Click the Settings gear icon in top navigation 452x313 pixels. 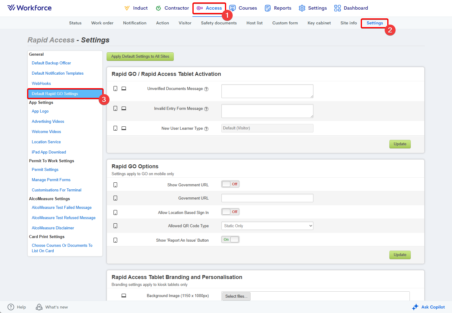302,8
